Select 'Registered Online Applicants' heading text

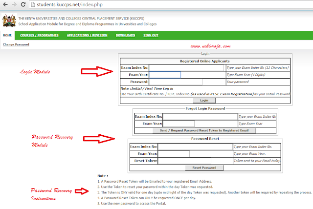tap(204, 61)
